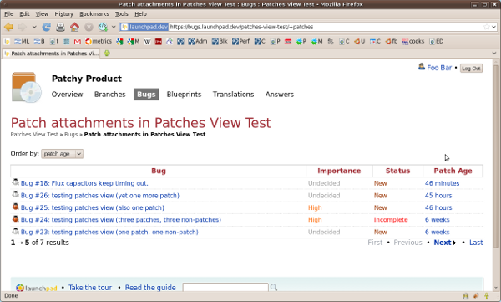Open the View menu

coord(42,13)
